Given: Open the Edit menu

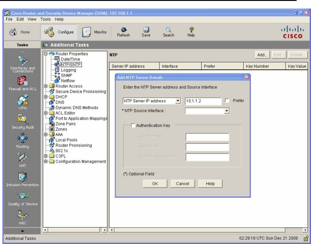Looking at the screenshot, I should coord(20,19).
